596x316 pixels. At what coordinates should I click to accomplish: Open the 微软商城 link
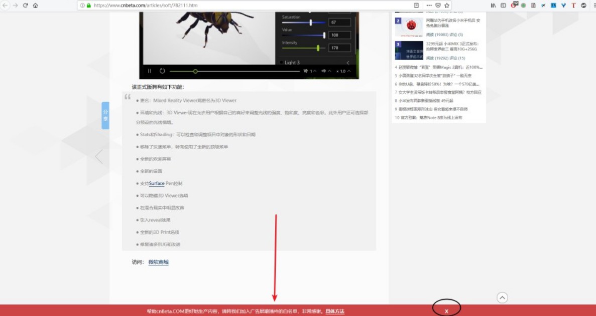coord(158,262)
